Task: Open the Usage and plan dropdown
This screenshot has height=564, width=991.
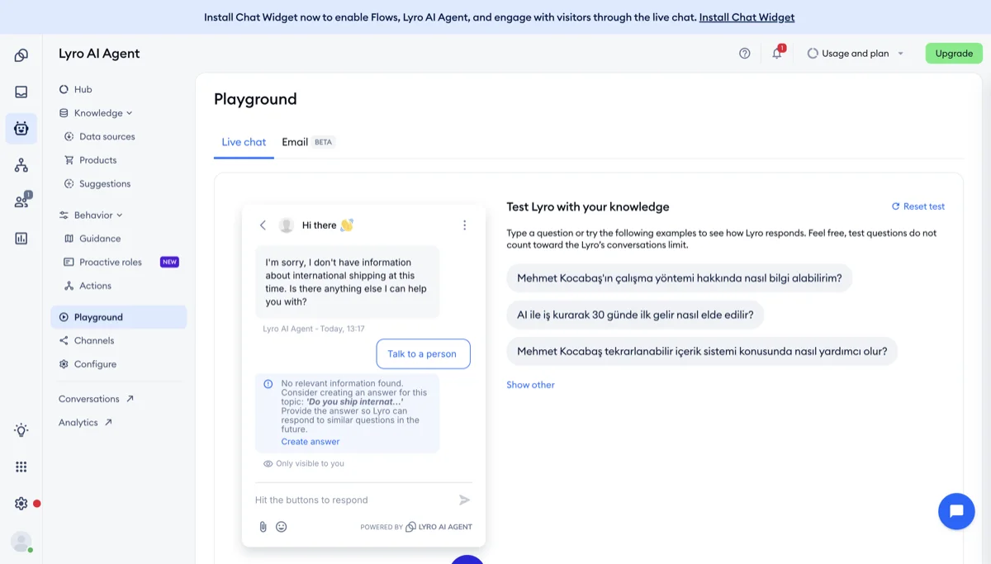Action: point(856,54)
